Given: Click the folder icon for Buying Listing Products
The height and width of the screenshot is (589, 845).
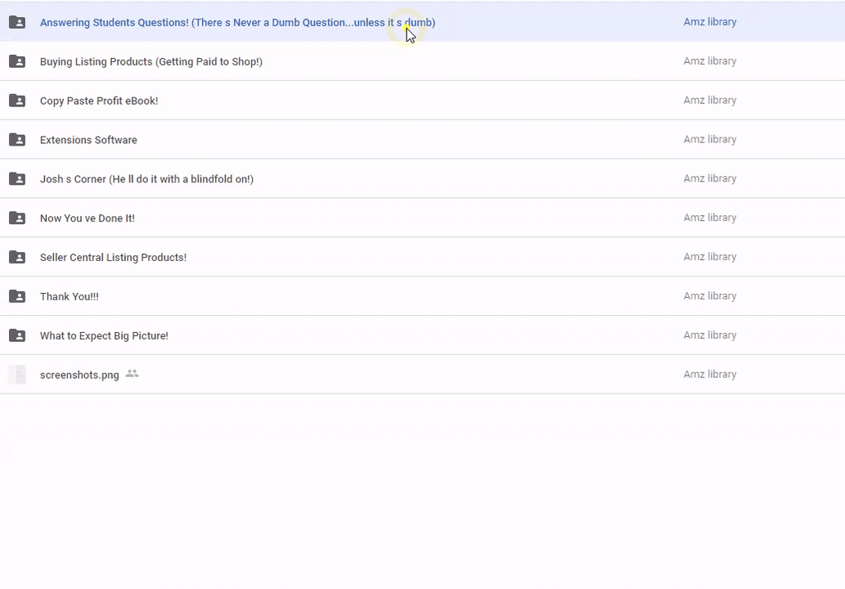Looking at the screenshot, I should point(17,61).
